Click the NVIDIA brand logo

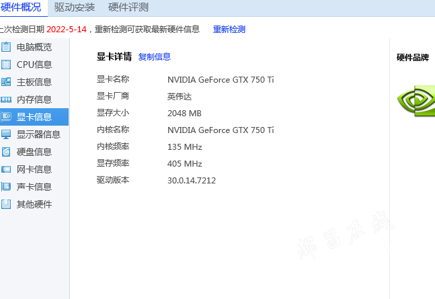point(416,101)
